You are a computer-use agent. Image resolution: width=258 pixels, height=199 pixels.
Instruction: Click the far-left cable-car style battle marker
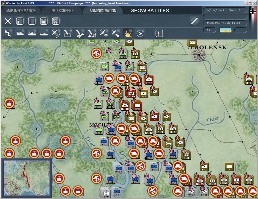(9, 103)
